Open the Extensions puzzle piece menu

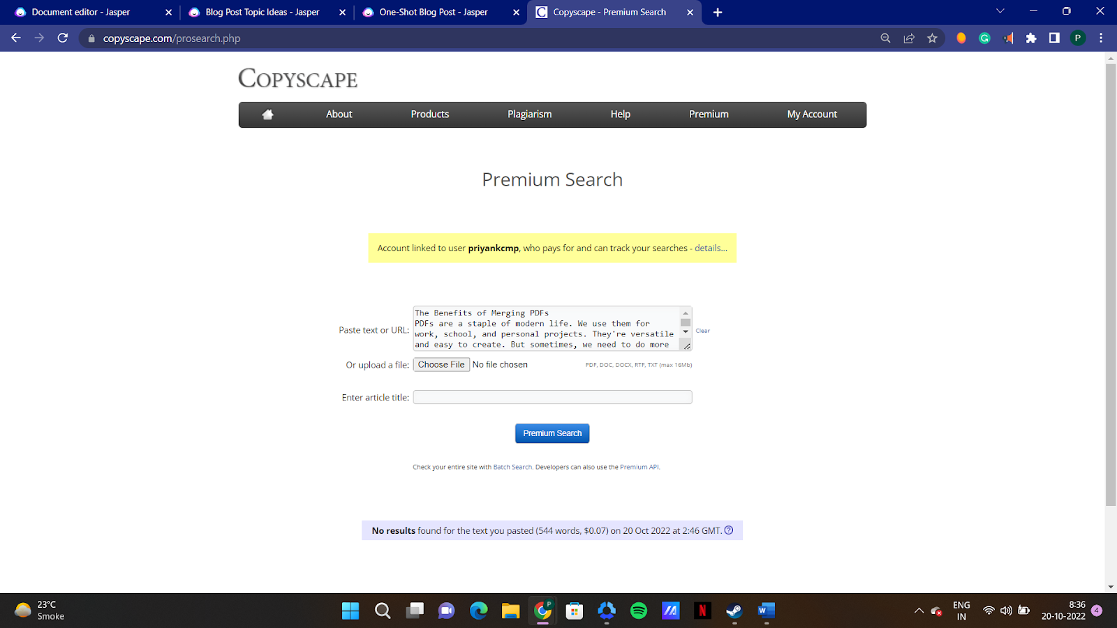pos(1031,38)
